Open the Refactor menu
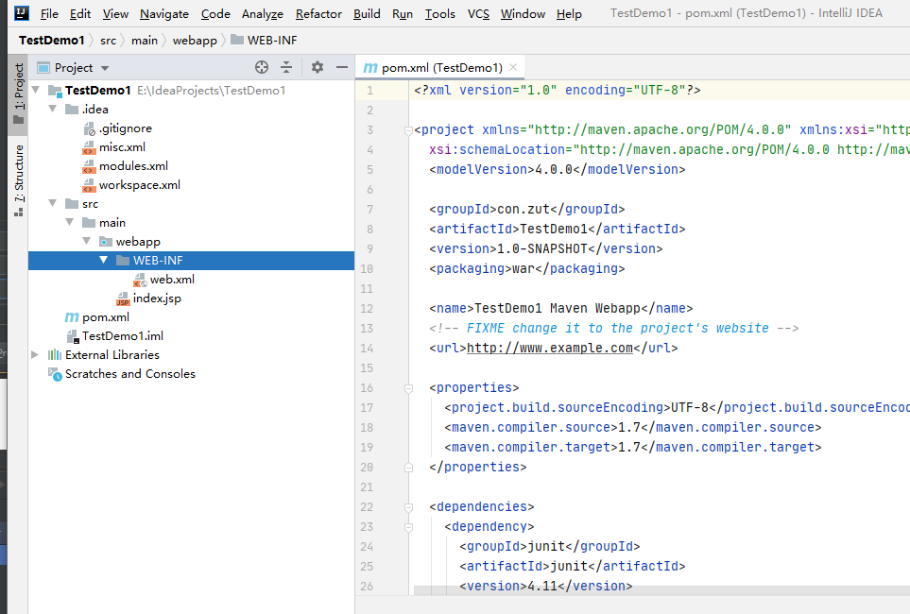The image size is (910, 614). [318, 13]
